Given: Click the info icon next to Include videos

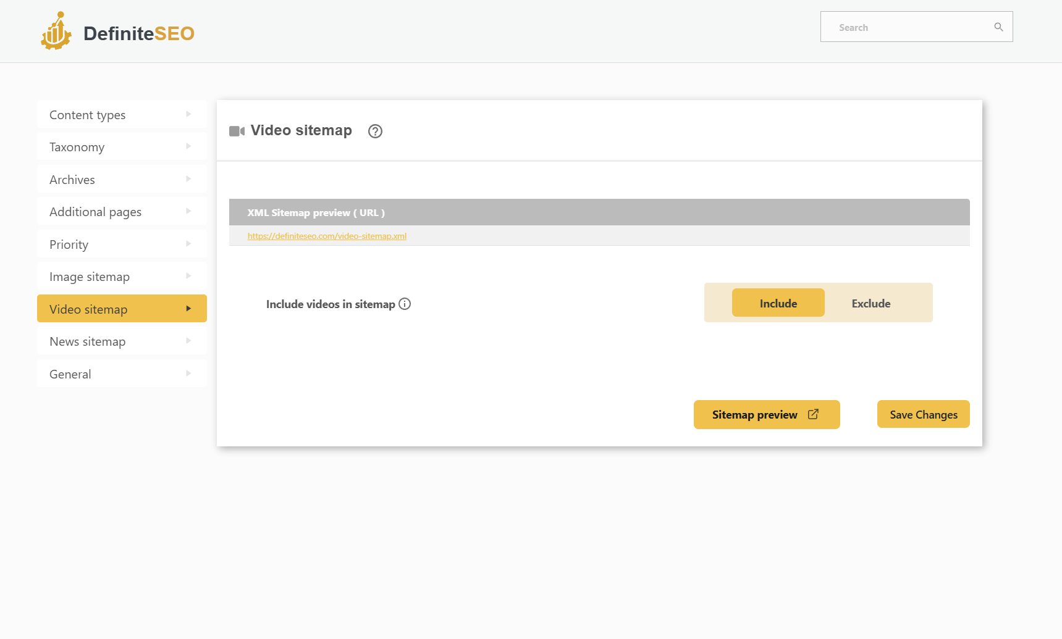Looking at the screenshot, I should pyautogui.click(x=405, y=304).
